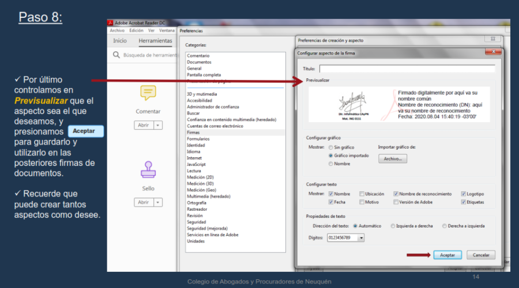The image size is (519, 288).
Task: Select the Unidades category
Action: 195,241
